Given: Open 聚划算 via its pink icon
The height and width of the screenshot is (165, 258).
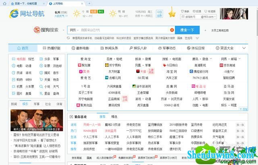Looking at the screenshot, I should 79,65.
